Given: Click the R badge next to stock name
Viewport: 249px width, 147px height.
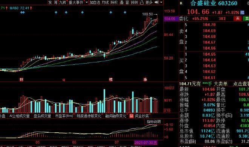Looking at the screenshot, I should click(181, 3).
